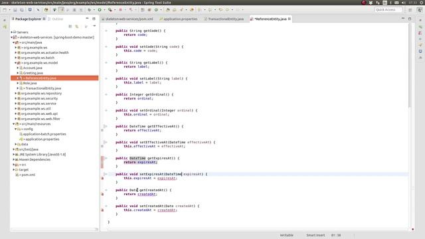The height and width of the screenshot is (239, 425).
Task: Fold the getLabel method
Action: (106, 62)
